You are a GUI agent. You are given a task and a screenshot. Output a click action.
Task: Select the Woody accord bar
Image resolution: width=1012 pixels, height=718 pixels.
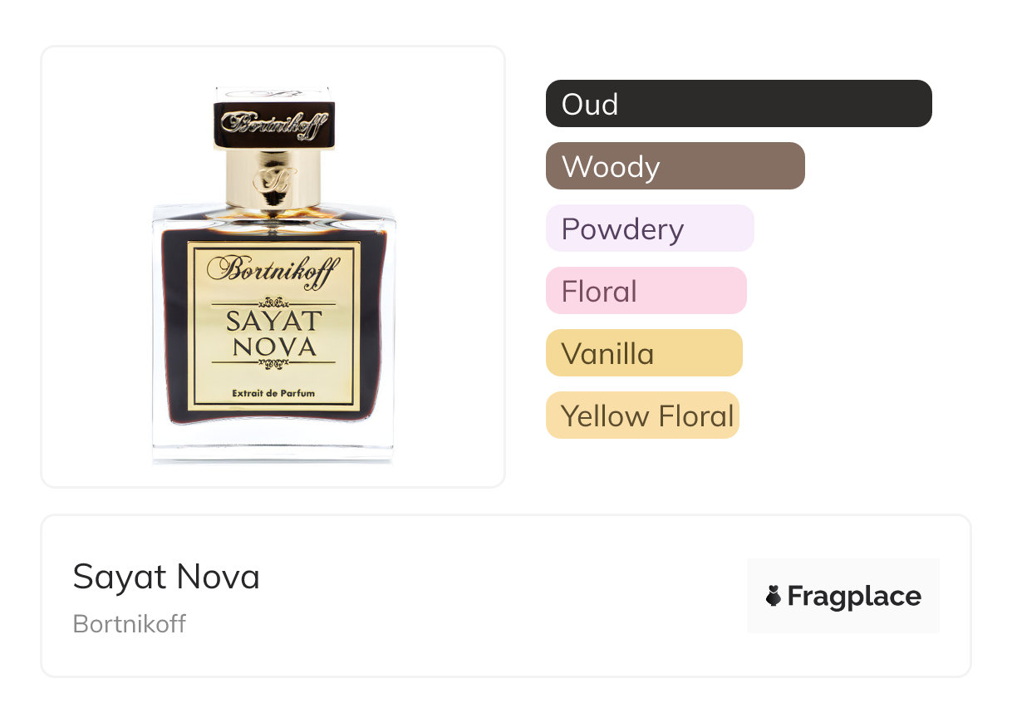[675, 166]
